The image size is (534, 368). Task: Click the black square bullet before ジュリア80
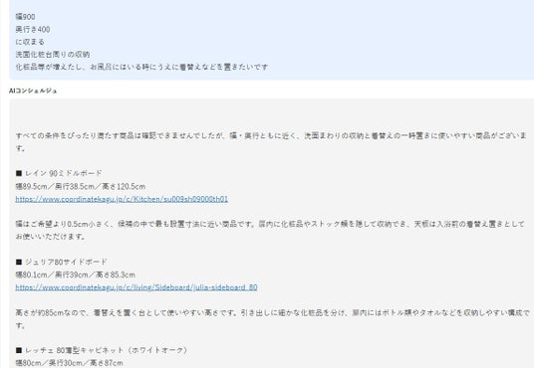[x=19, y=262]
